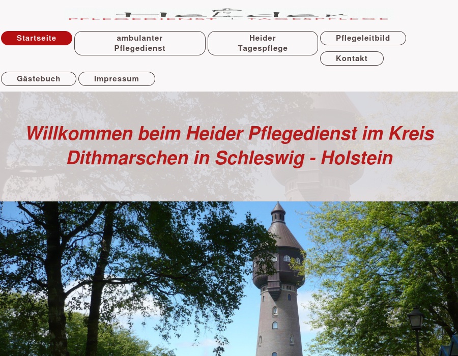The width and height of the screenshot is (458, 356).
Task: Open the ambulanter Pflegedienst page
Action: pos(139,43)
